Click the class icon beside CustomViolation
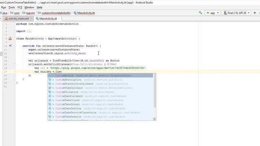This screenshot has width=260, height=146. [x=50, y=92]
